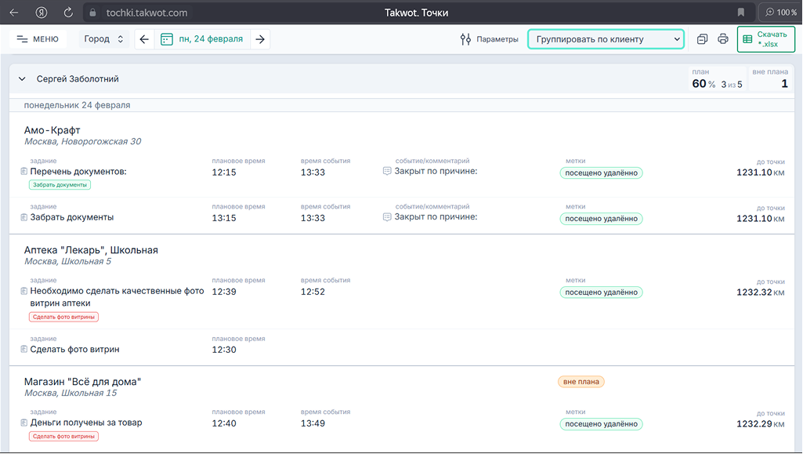This screenshot has height=454, width=803.
Task: Open the Город dropdown selector
Action: [104, 39]
